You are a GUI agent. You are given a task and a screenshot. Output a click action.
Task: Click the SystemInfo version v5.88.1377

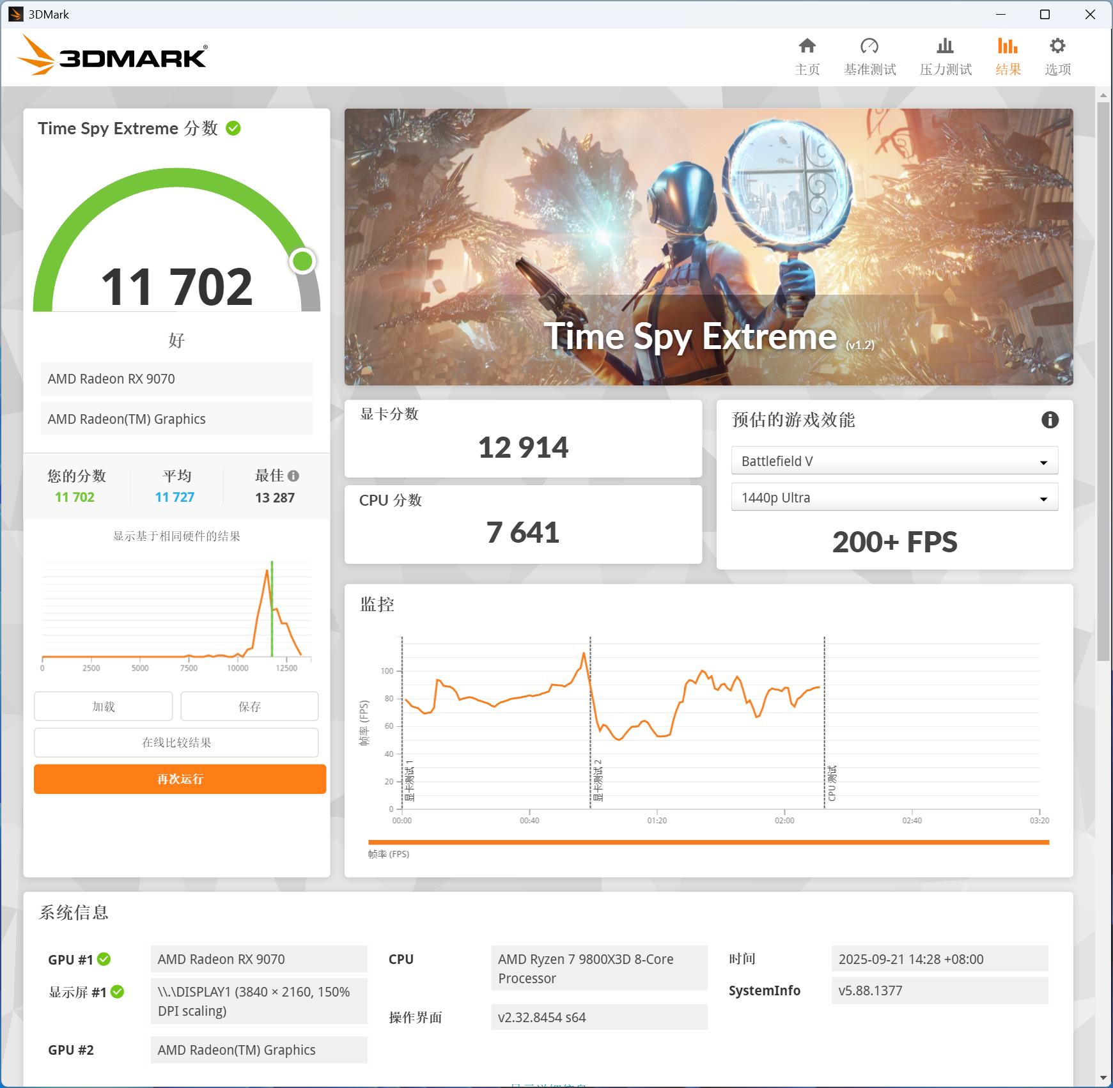coord(940,990)
